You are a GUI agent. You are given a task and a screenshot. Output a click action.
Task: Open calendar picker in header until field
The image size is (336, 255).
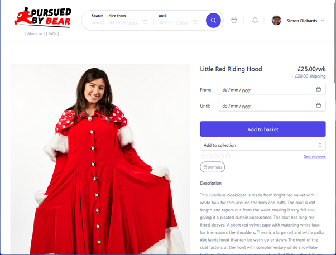pyautogui.click(x=195, y=22)
